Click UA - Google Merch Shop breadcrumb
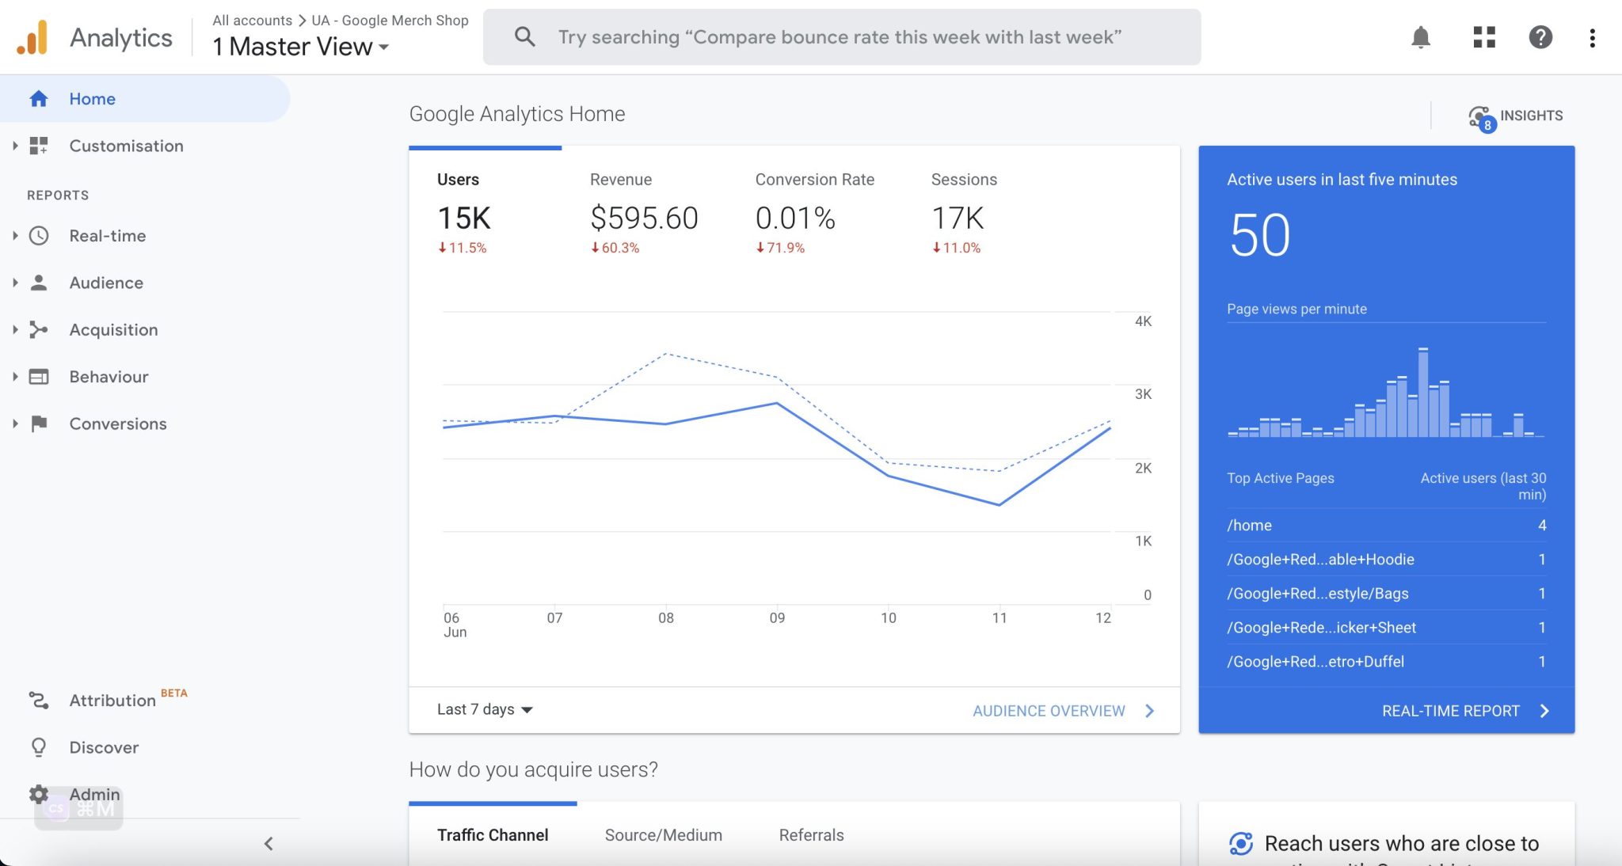The width and height of the screenshot is (1622, 866). click(390, 21)
